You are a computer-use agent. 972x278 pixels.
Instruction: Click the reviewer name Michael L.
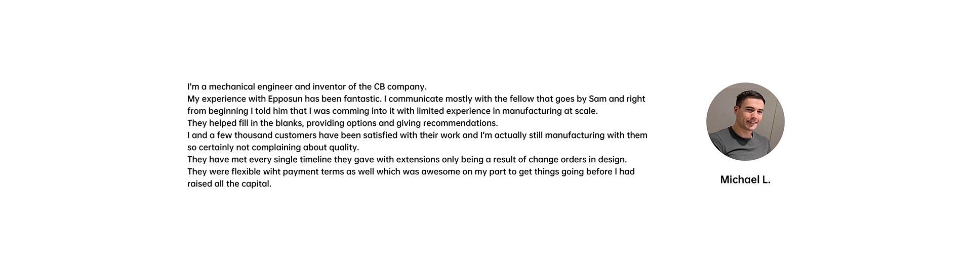click(745, 180)
